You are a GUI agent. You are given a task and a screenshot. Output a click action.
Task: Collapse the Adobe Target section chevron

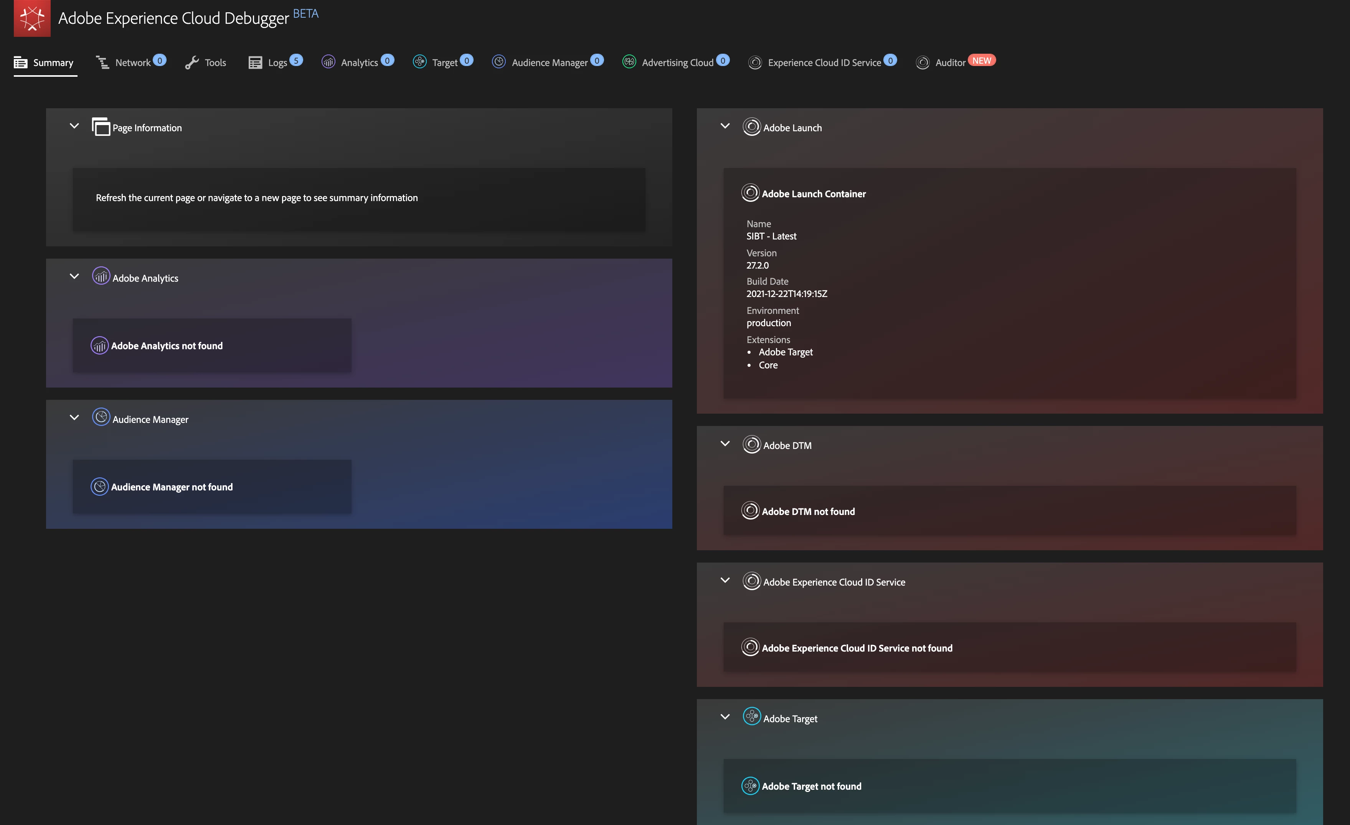click(x=725, y=717)
